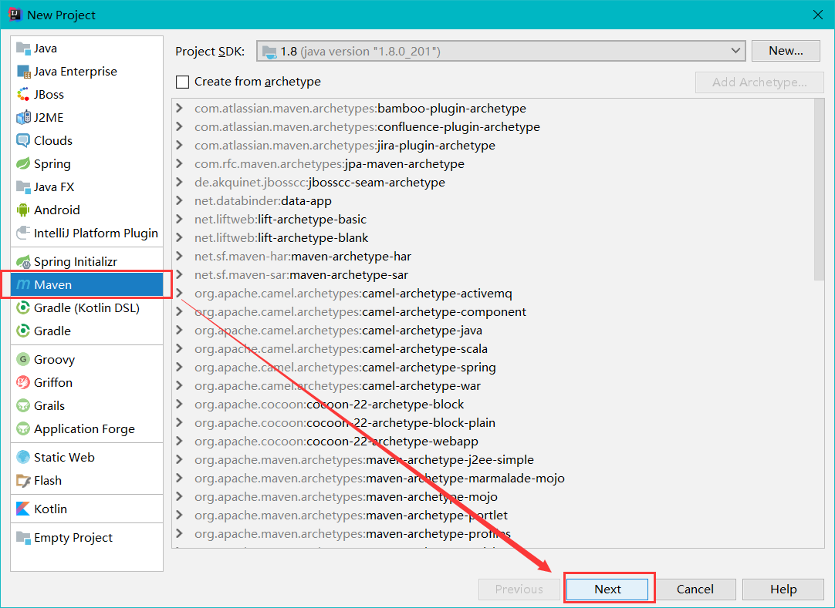Pick the Flash project icon
This screenshot has height=608, width=835.
23,480
